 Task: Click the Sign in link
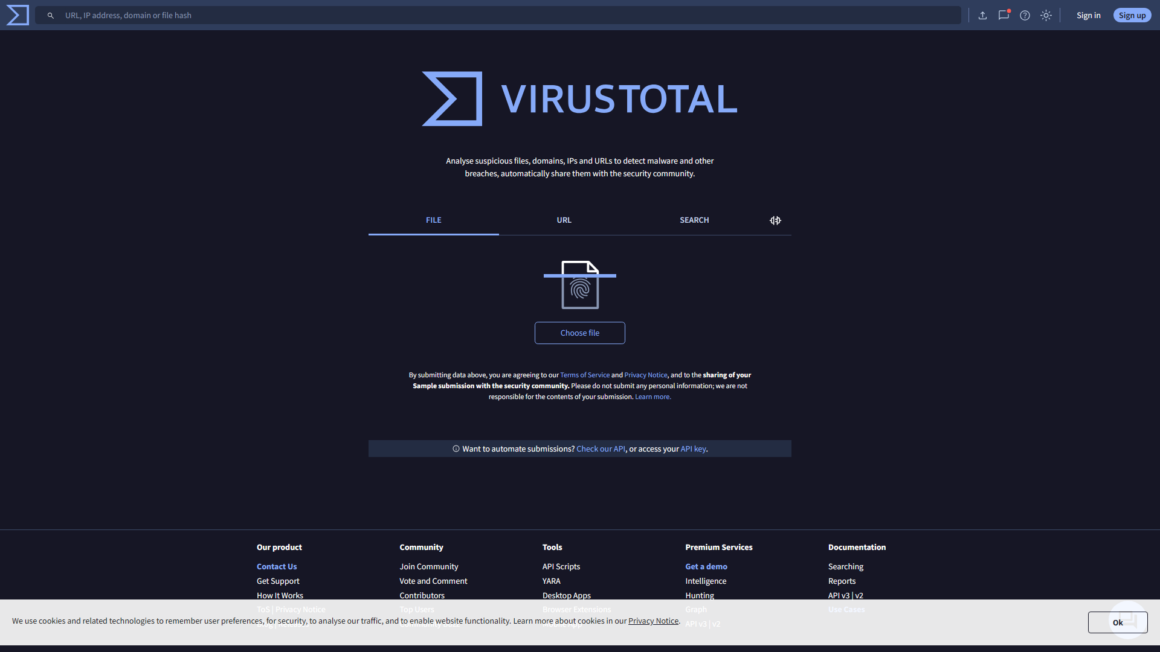pos(1088,16)
